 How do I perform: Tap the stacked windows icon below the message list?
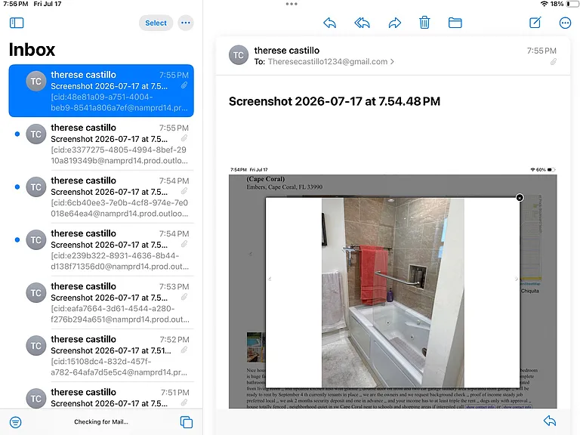[x=187, y=422]
